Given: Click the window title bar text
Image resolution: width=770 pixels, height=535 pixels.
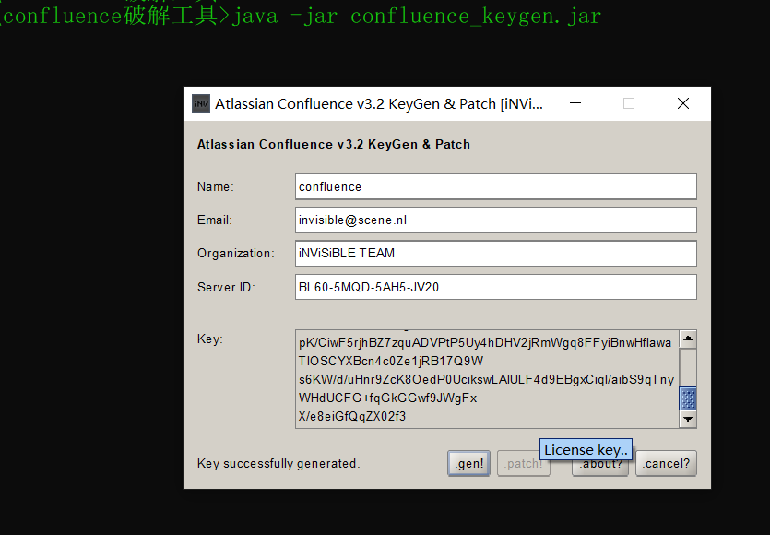Looking at the screenshot, I should click(378, 104).
